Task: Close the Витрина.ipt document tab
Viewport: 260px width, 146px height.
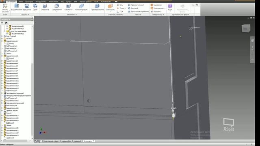Action: coord(94,141)
